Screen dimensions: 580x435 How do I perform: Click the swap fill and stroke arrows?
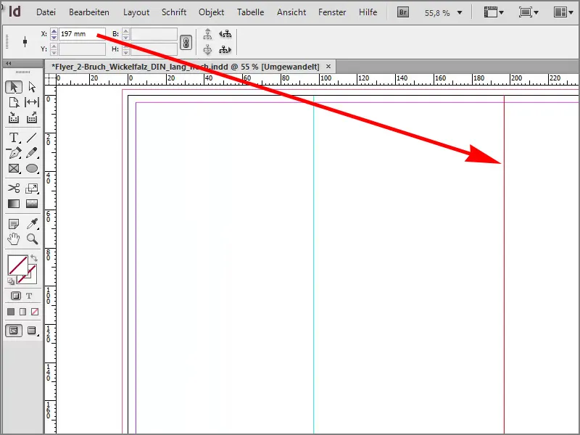point(34,258)
